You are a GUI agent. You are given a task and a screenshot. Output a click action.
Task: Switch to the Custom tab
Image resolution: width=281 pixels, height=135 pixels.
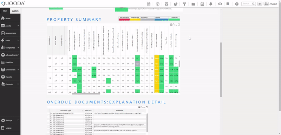tap(15, 11)
